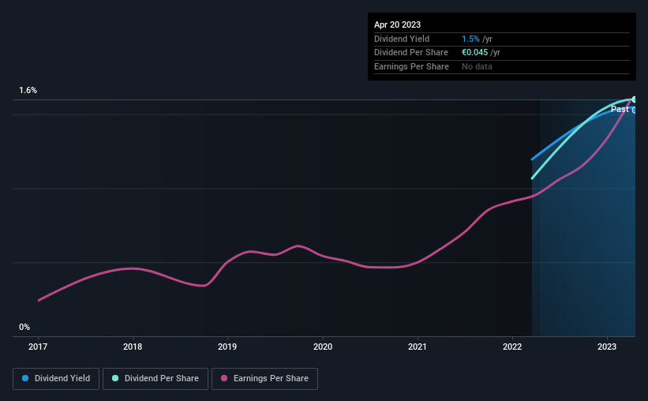Click the 'Past' label on the chart
648x401 pixels.
pyautogui.click(x=620, y=109)
